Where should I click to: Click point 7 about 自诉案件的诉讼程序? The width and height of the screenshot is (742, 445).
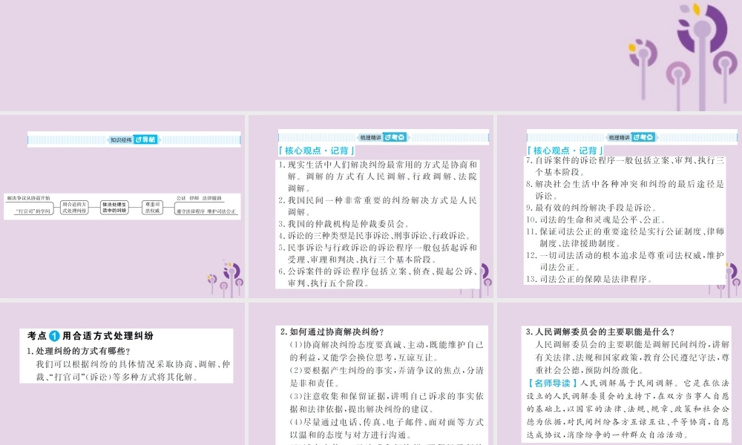click(x=625, y=166)
